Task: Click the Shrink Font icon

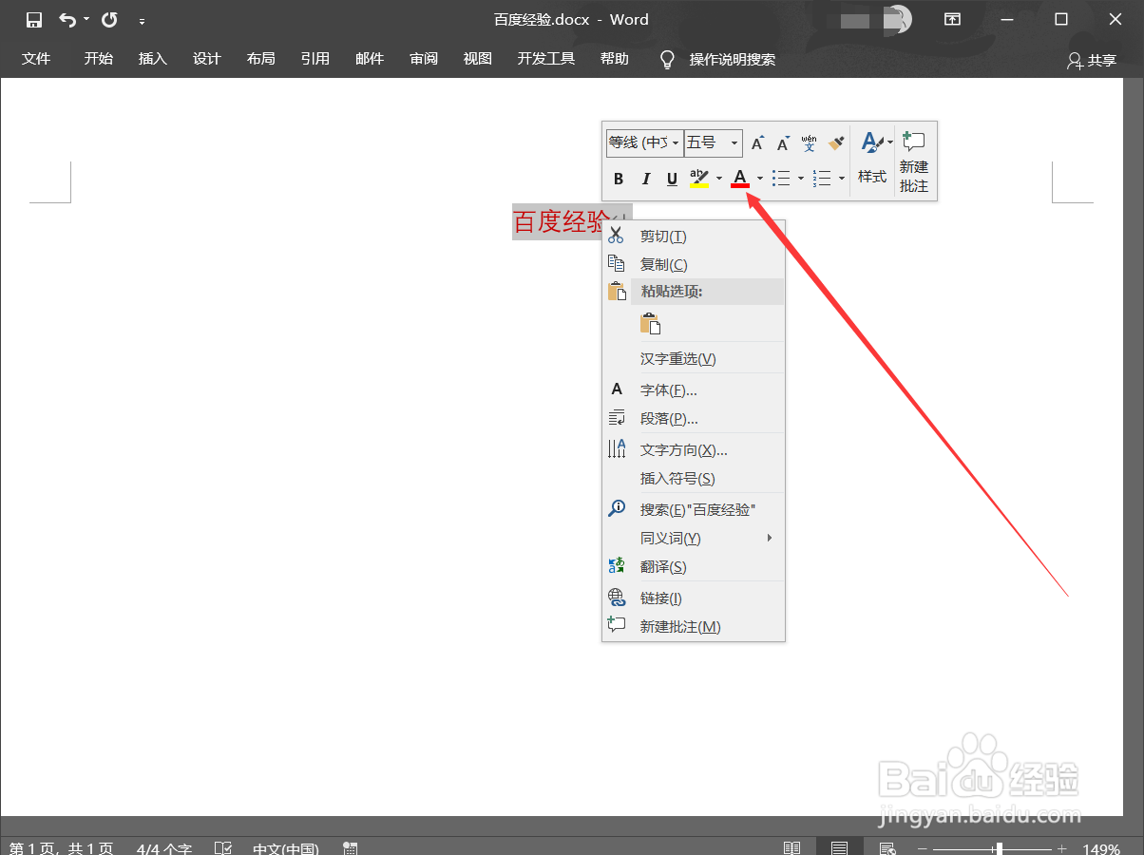Action: point(783,143)
